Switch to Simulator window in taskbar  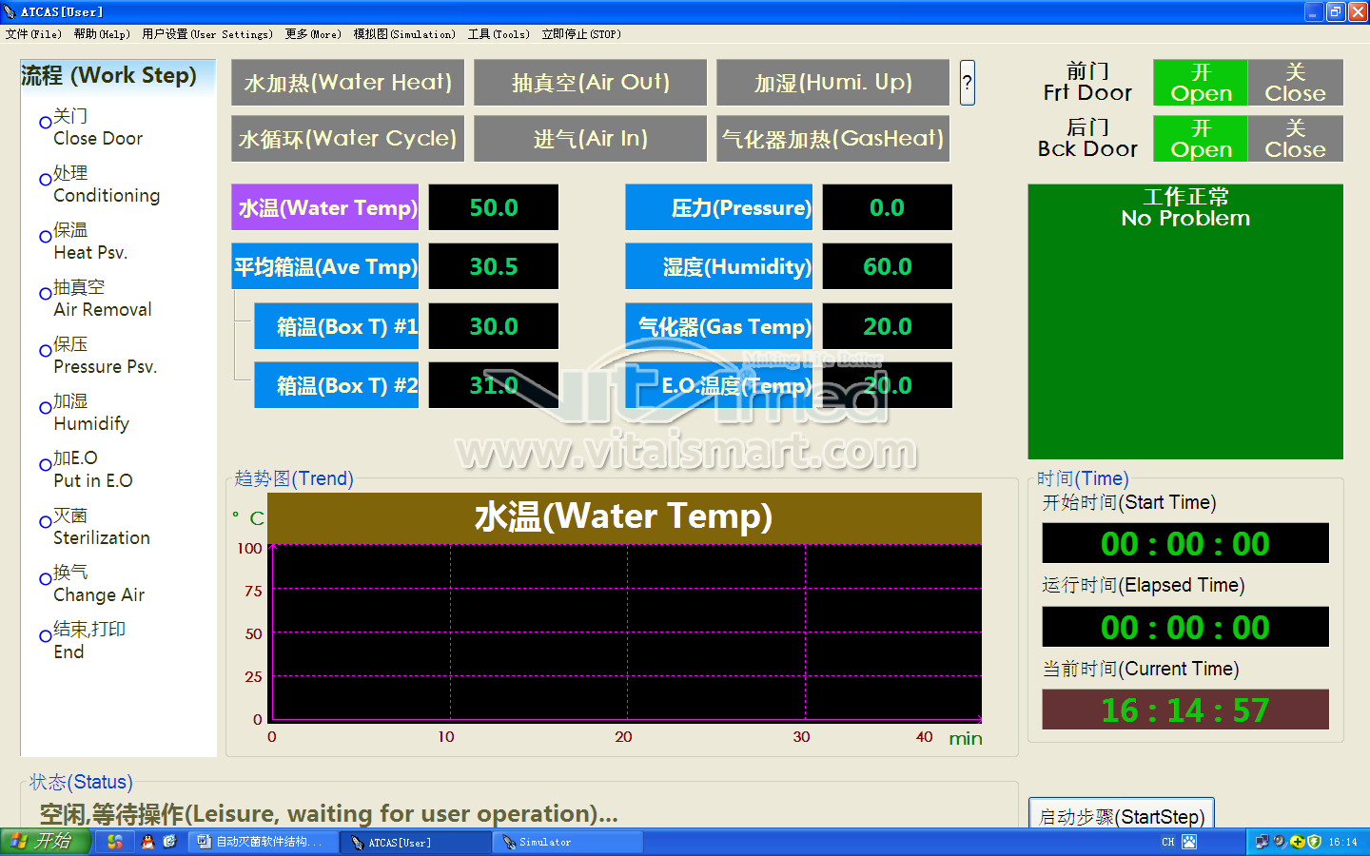[x=567, y=842]
